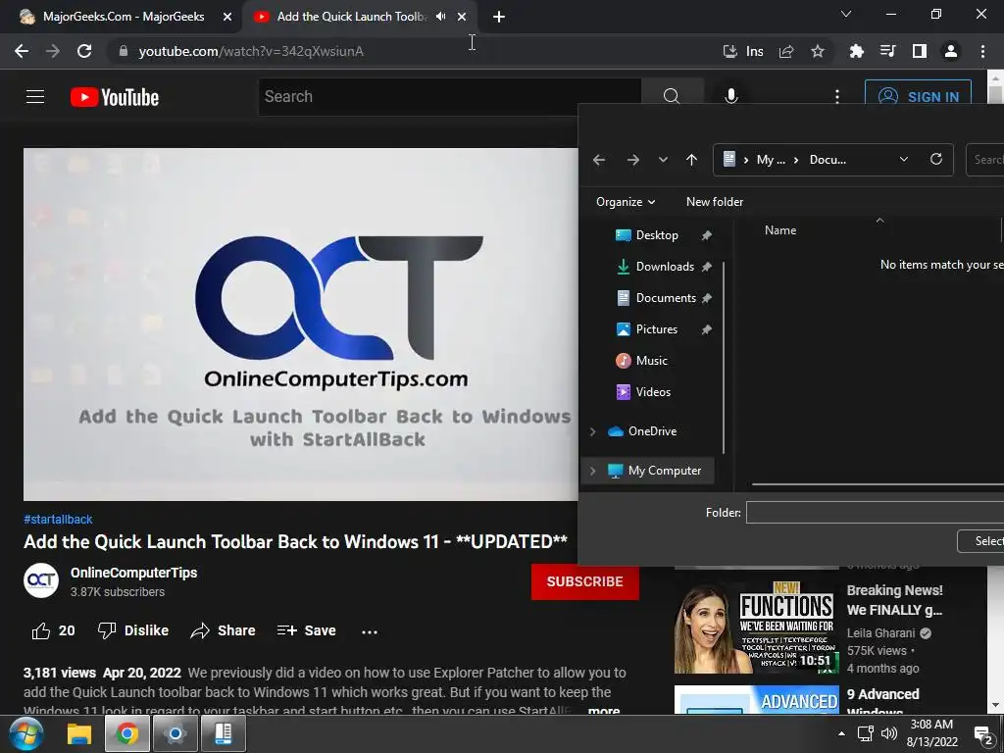Open File Explorer from taskbar
Image resolution: width=1004 pixels, height=753 pixels.
[x=79, y=733]
